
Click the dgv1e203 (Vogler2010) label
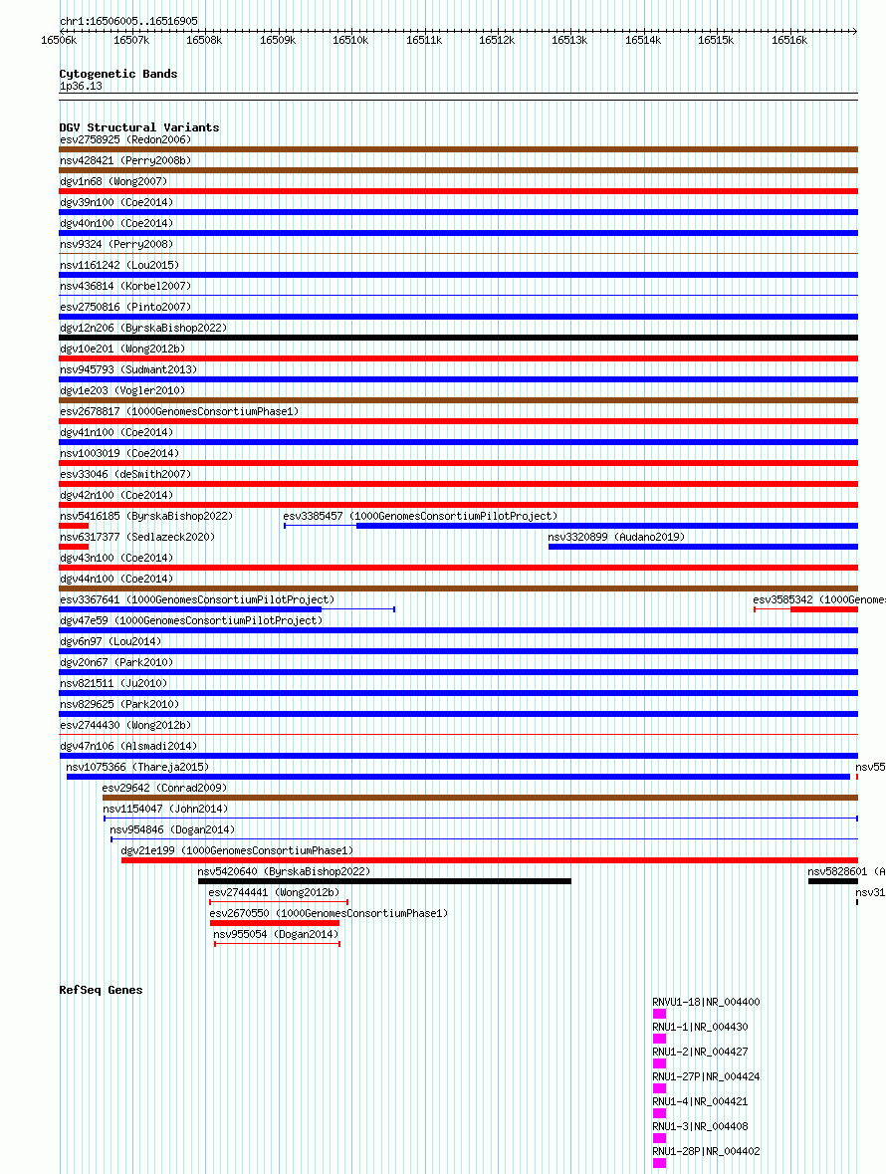click(x=122, y=390)
